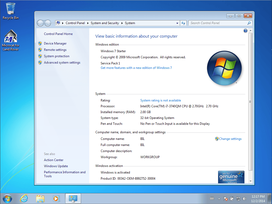Open Remote settings link
Viewport: 272px width, 204px height.
(x=55, y=50)
